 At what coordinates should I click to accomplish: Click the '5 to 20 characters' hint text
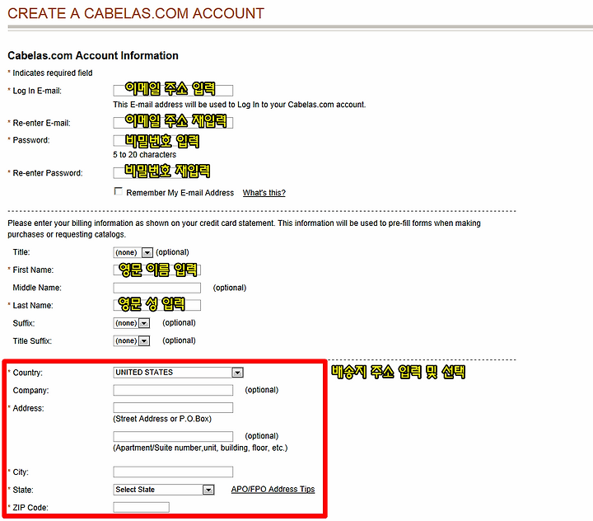point(144,154)
